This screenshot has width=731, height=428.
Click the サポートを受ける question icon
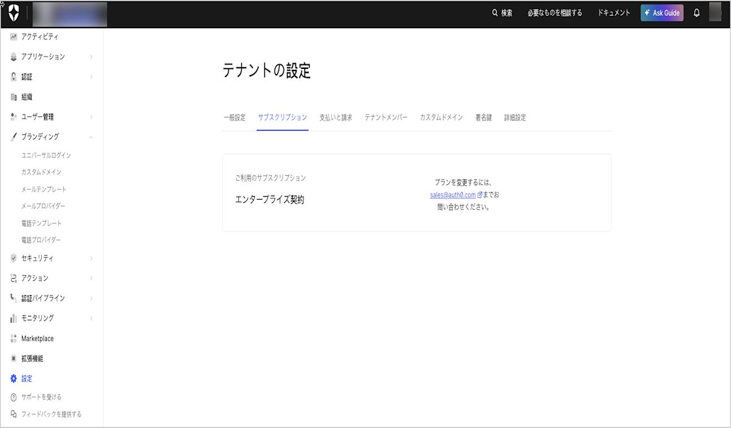click(12, 397)
